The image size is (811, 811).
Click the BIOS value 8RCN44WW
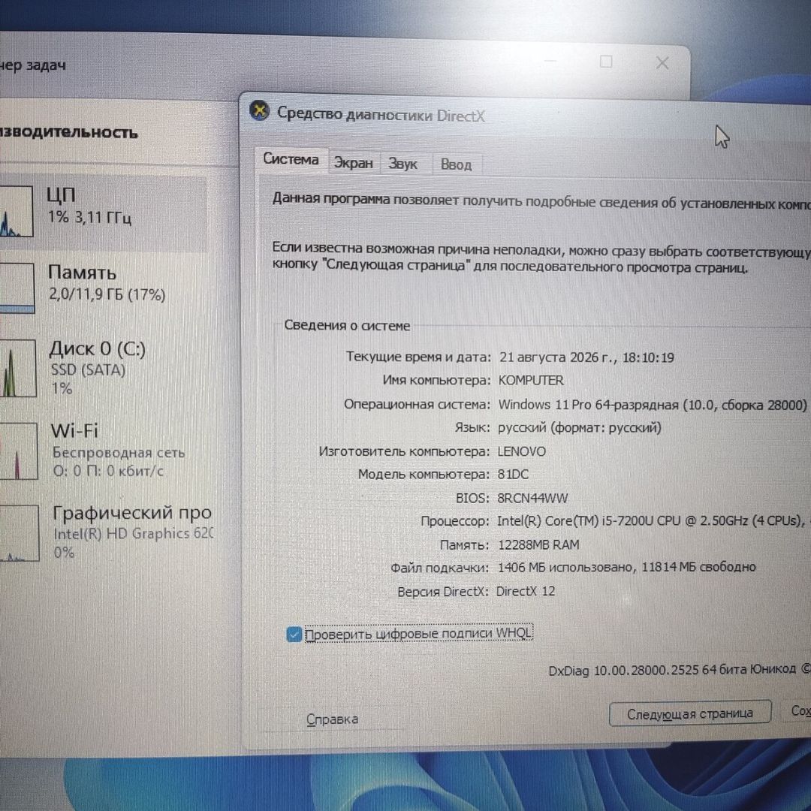pos(532,498)
